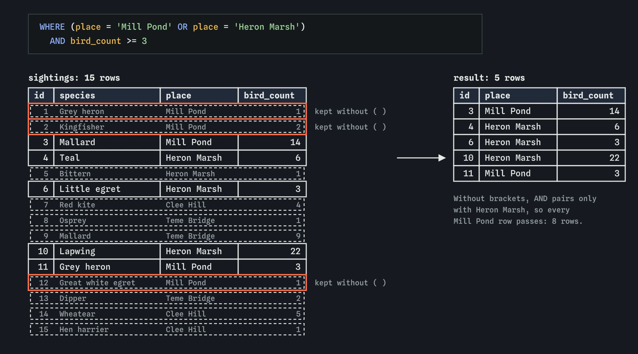Click 'kept without ( )' note beside Kingfisher row

350,127
